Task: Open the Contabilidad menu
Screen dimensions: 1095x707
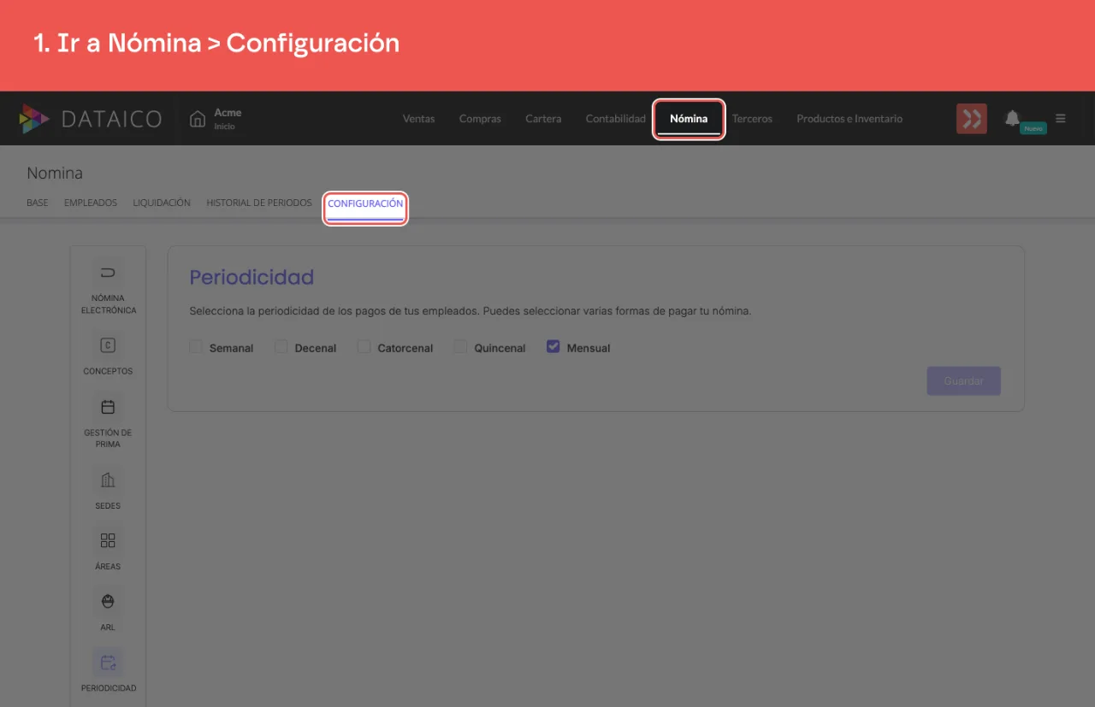Action: 616,119
